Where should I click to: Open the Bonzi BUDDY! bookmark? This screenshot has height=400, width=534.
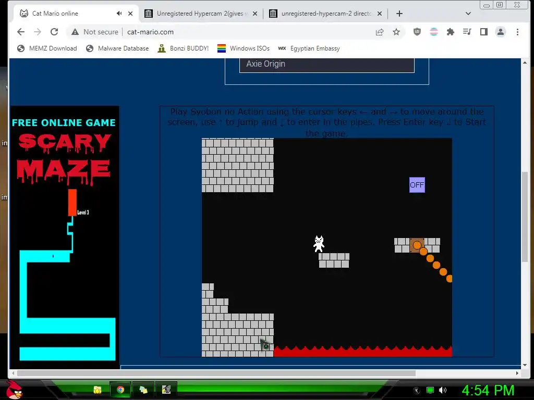click(x=183, y=48)
